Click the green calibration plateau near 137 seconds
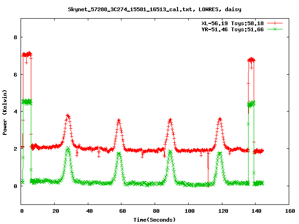 [x=251, y=104]
